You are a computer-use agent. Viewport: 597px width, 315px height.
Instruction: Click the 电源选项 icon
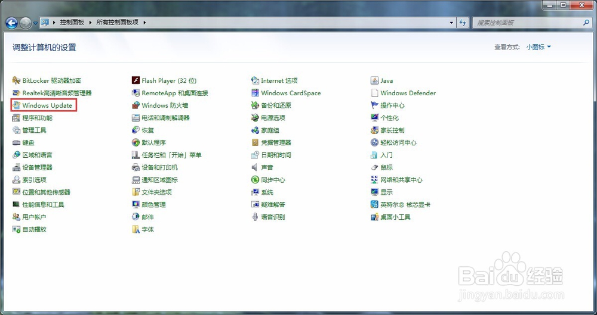click(x=255, y=118)
